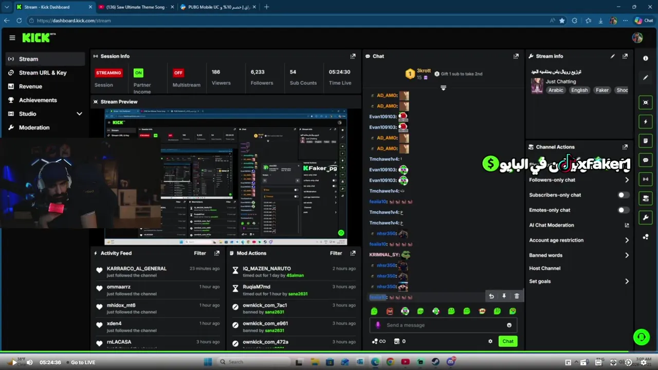Image resolution: width=658 pixels, height=370 pixels.
Task: Seek on the green video progress bar
Action: pyautogui.click(x=315, y=352)
